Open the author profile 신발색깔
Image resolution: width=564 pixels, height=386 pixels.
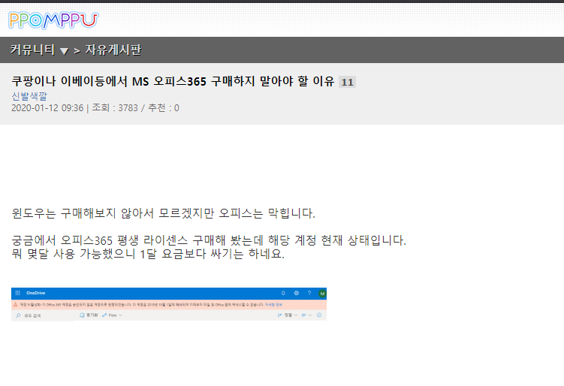coord(29,96)
